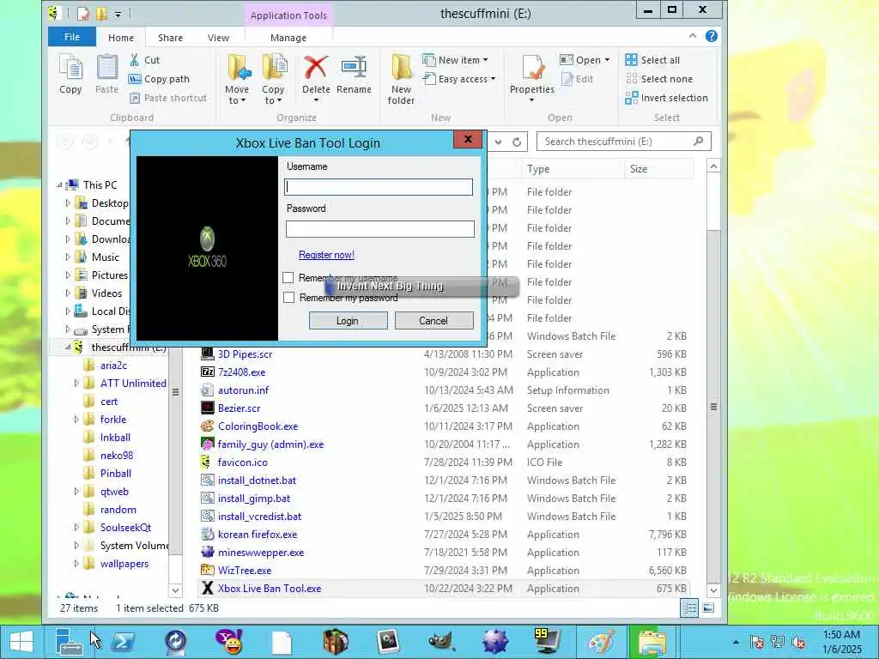The height and width of the screenshot is (659, 879).
Task: Click the Delete red X icon
Action: click(316, 67)
